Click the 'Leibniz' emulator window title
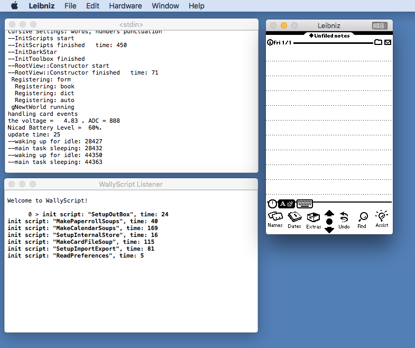415x348 pixels. pyautogui.click(x=329, y=26)
